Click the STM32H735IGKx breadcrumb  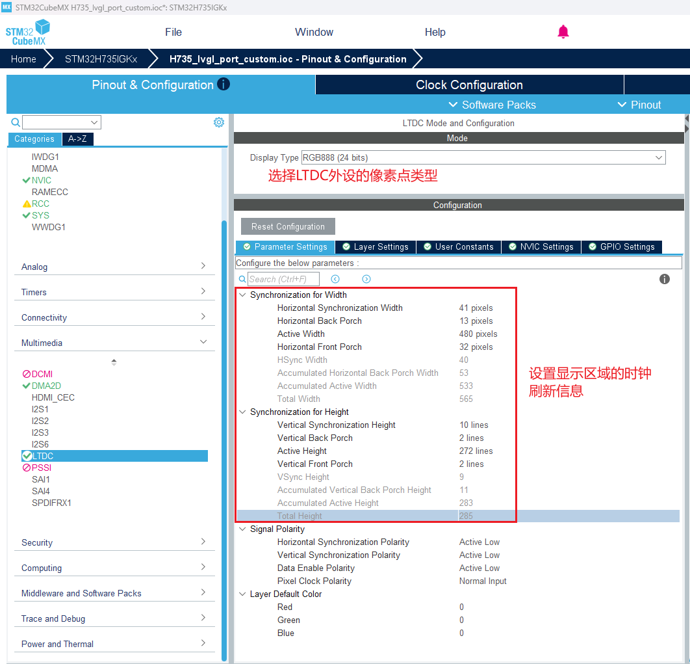pyautogui.click(x=101, y=59)
